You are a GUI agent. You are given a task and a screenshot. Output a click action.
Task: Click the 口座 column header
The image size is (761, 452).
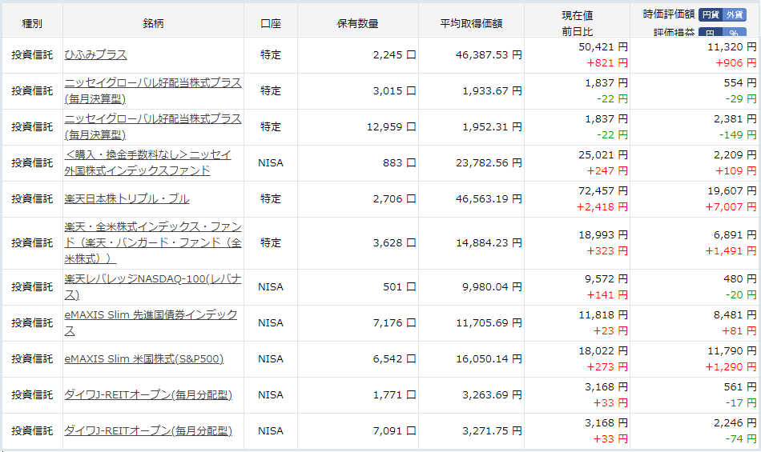pyautogui.click(x=270, y=23)
